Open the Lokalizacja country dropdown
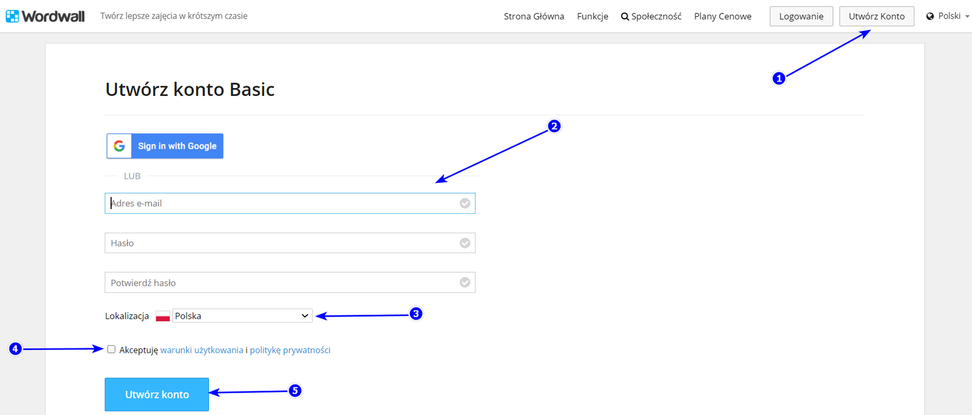This screenshot has width=972, height=415. click(242, 316)
